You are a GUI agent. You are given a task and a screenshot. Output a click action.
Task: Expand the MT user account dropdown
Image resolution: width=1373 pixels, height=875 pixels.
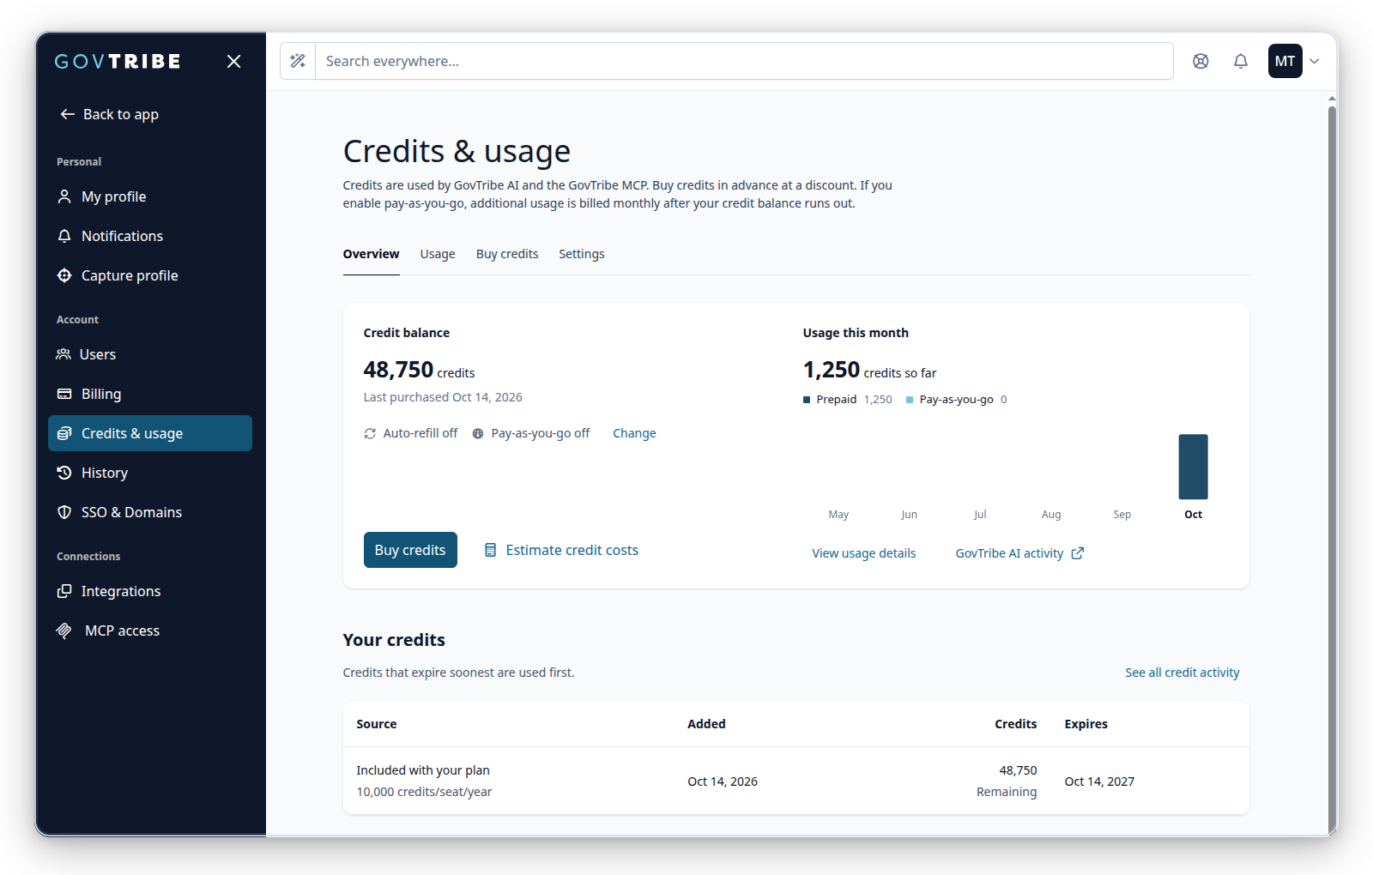tap(1294, 61)
